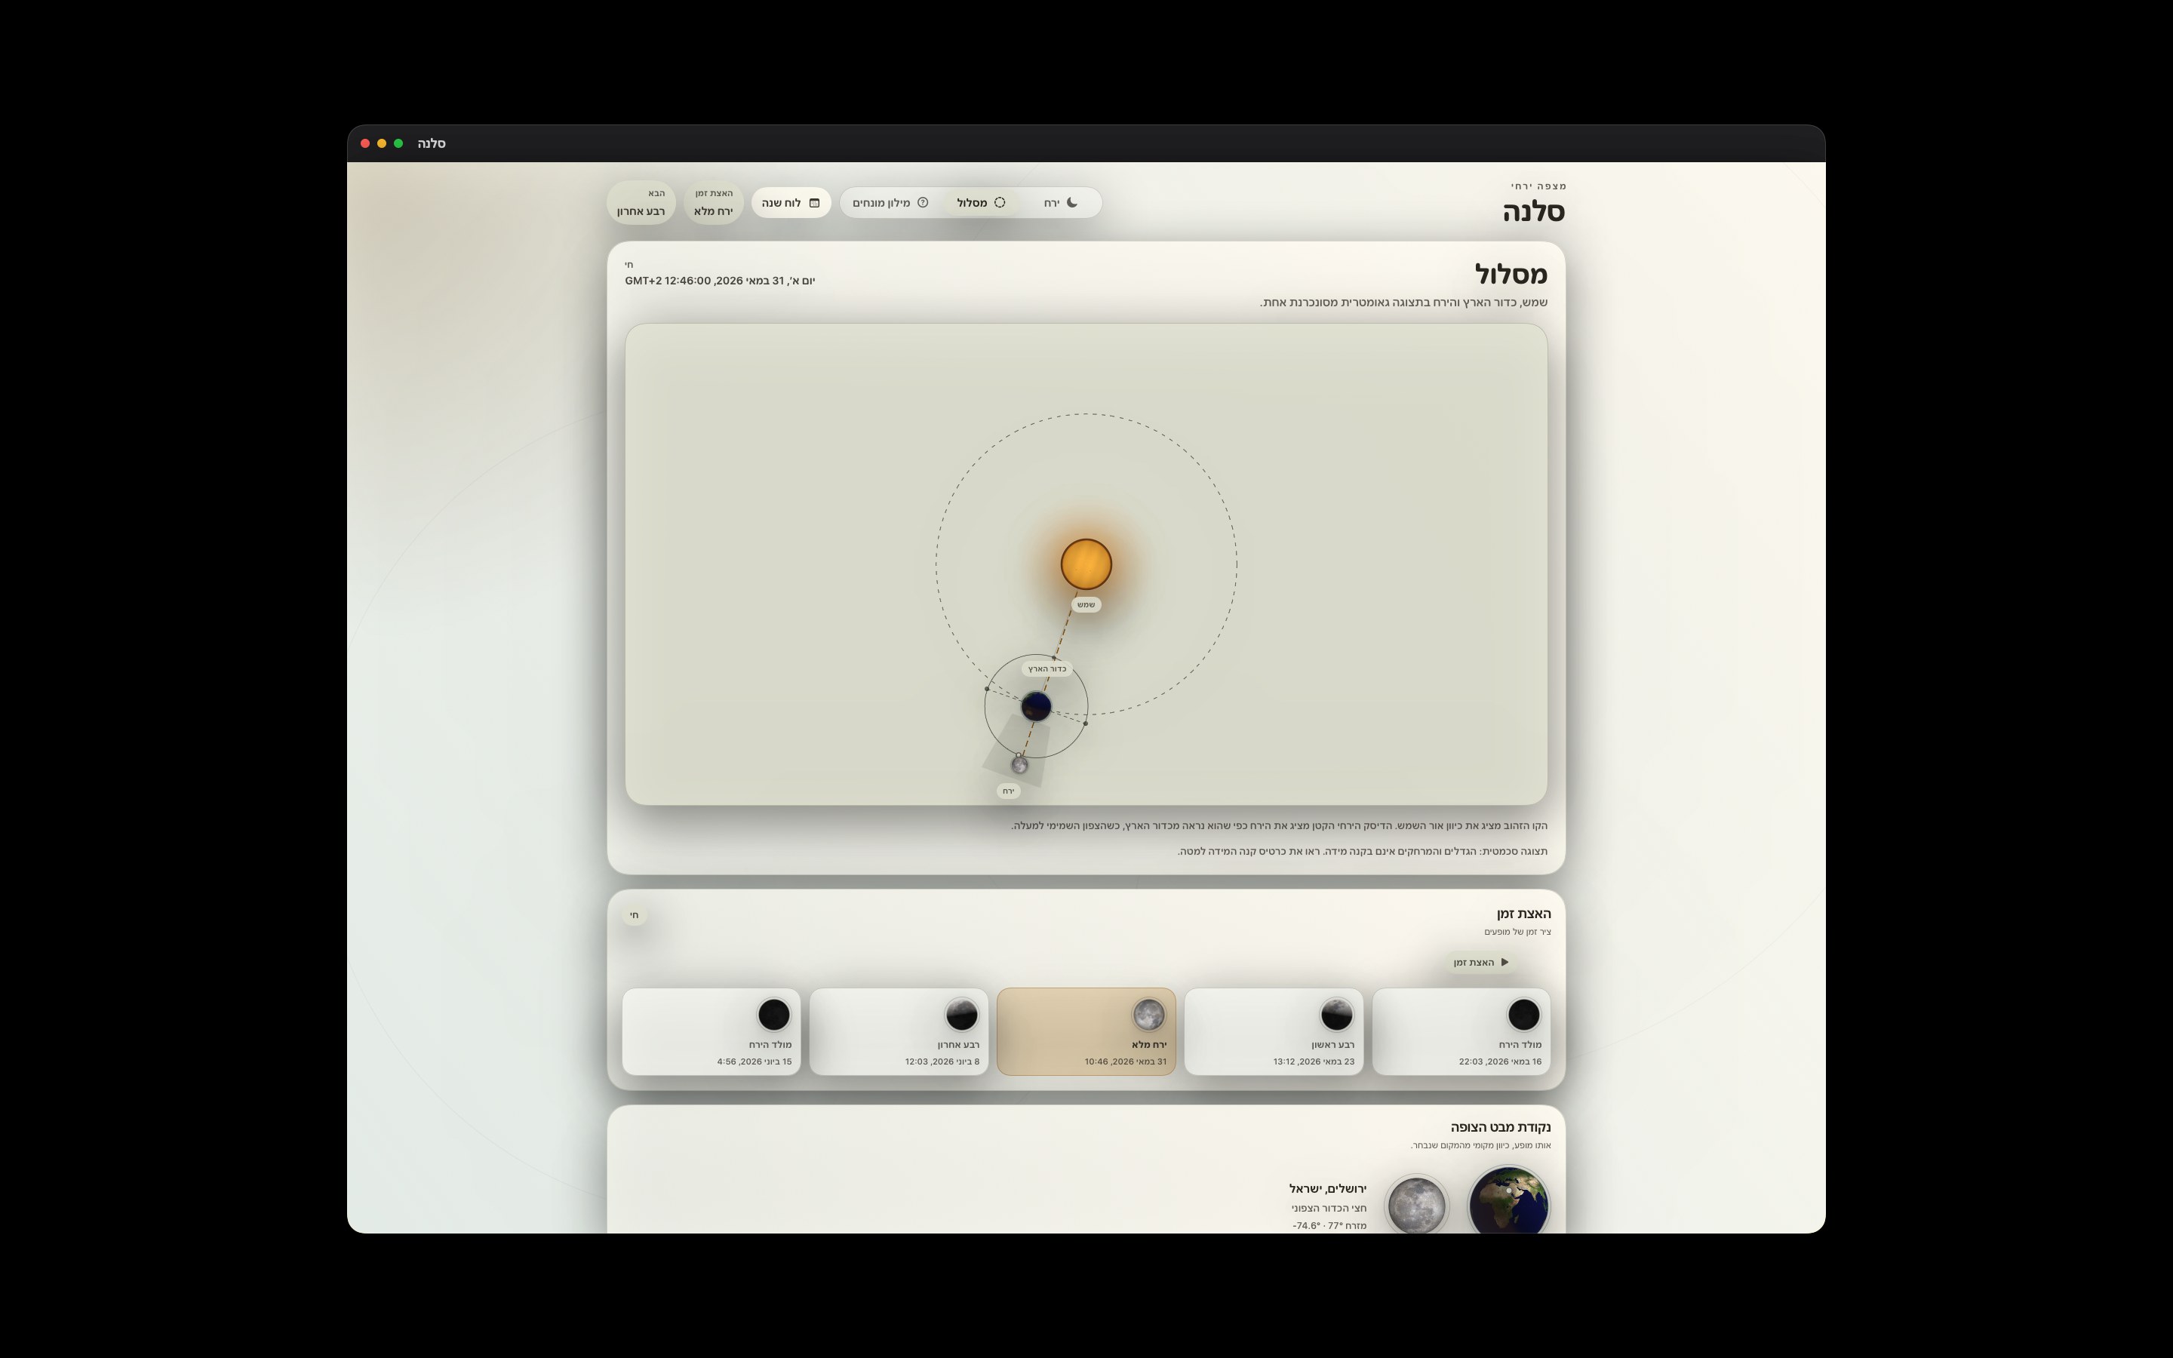2173x1358 pixels.
Task: Select the רבע אחרון 8 ביוני card
Action: pyautogui.click(x=899, y=1031)
